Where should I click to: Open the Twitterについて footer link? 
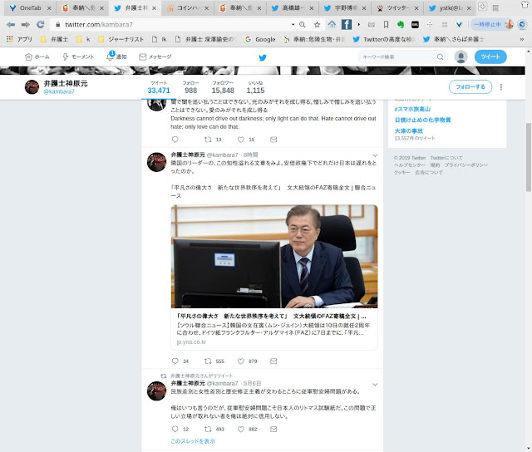(446, 158)
